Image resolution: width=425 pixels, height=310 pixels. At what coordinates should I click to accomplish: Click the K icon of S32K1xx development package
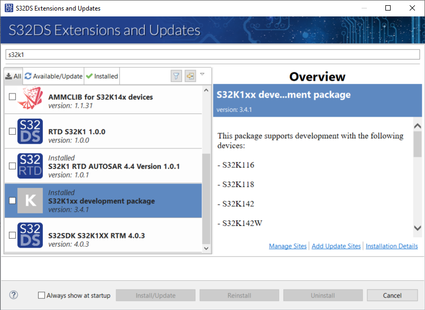tap(30, 201)
